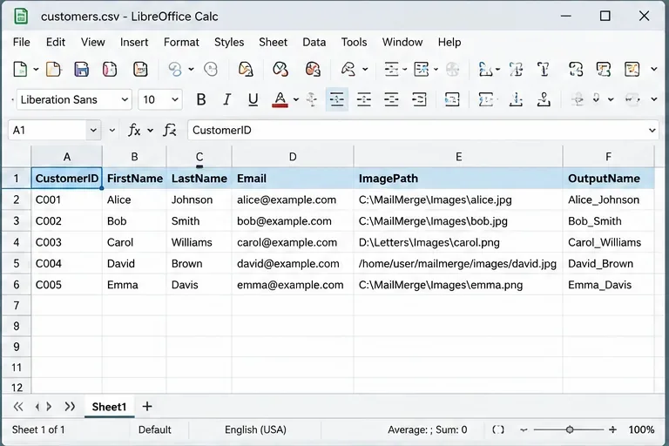
Task: Click the insert columns toolbar icon
Action: click(422, 69)
